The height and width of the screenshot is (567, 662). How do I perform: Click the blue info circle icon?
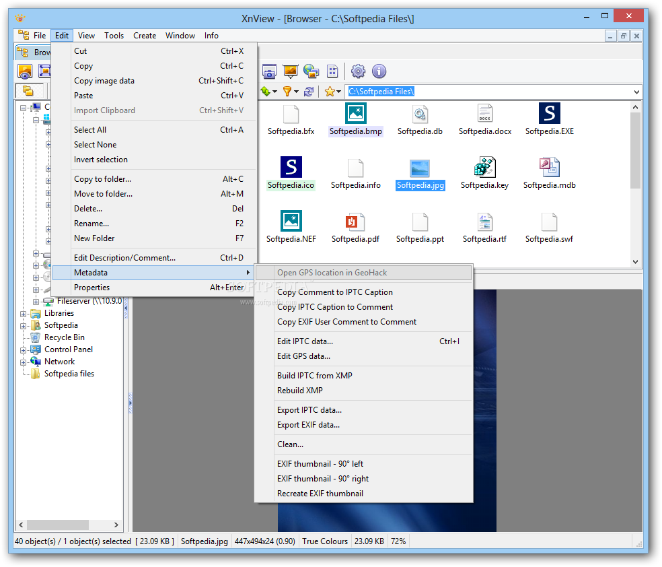coord(379,71)
